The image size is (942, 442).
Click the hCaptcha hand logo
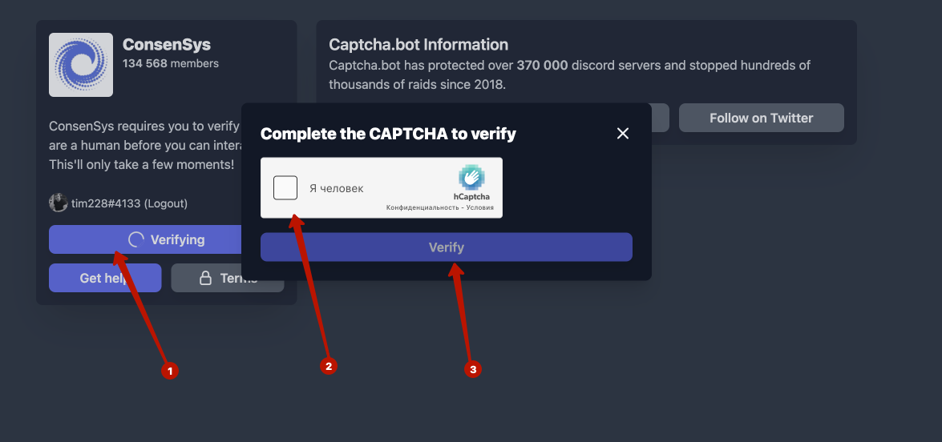471,177
